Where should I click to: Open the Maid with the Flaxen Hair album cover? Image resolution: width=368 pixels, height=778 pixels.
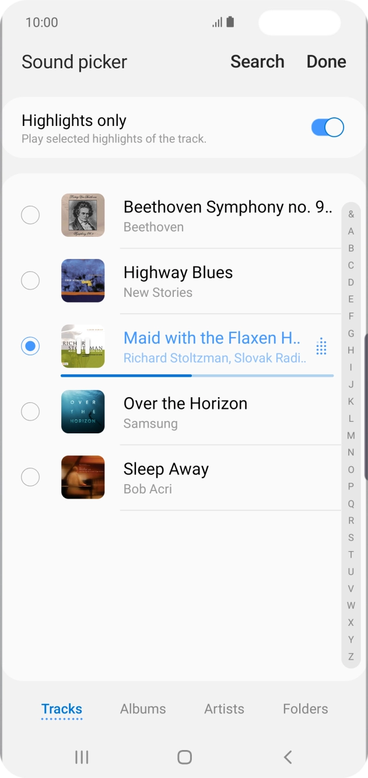coord(82,346)
